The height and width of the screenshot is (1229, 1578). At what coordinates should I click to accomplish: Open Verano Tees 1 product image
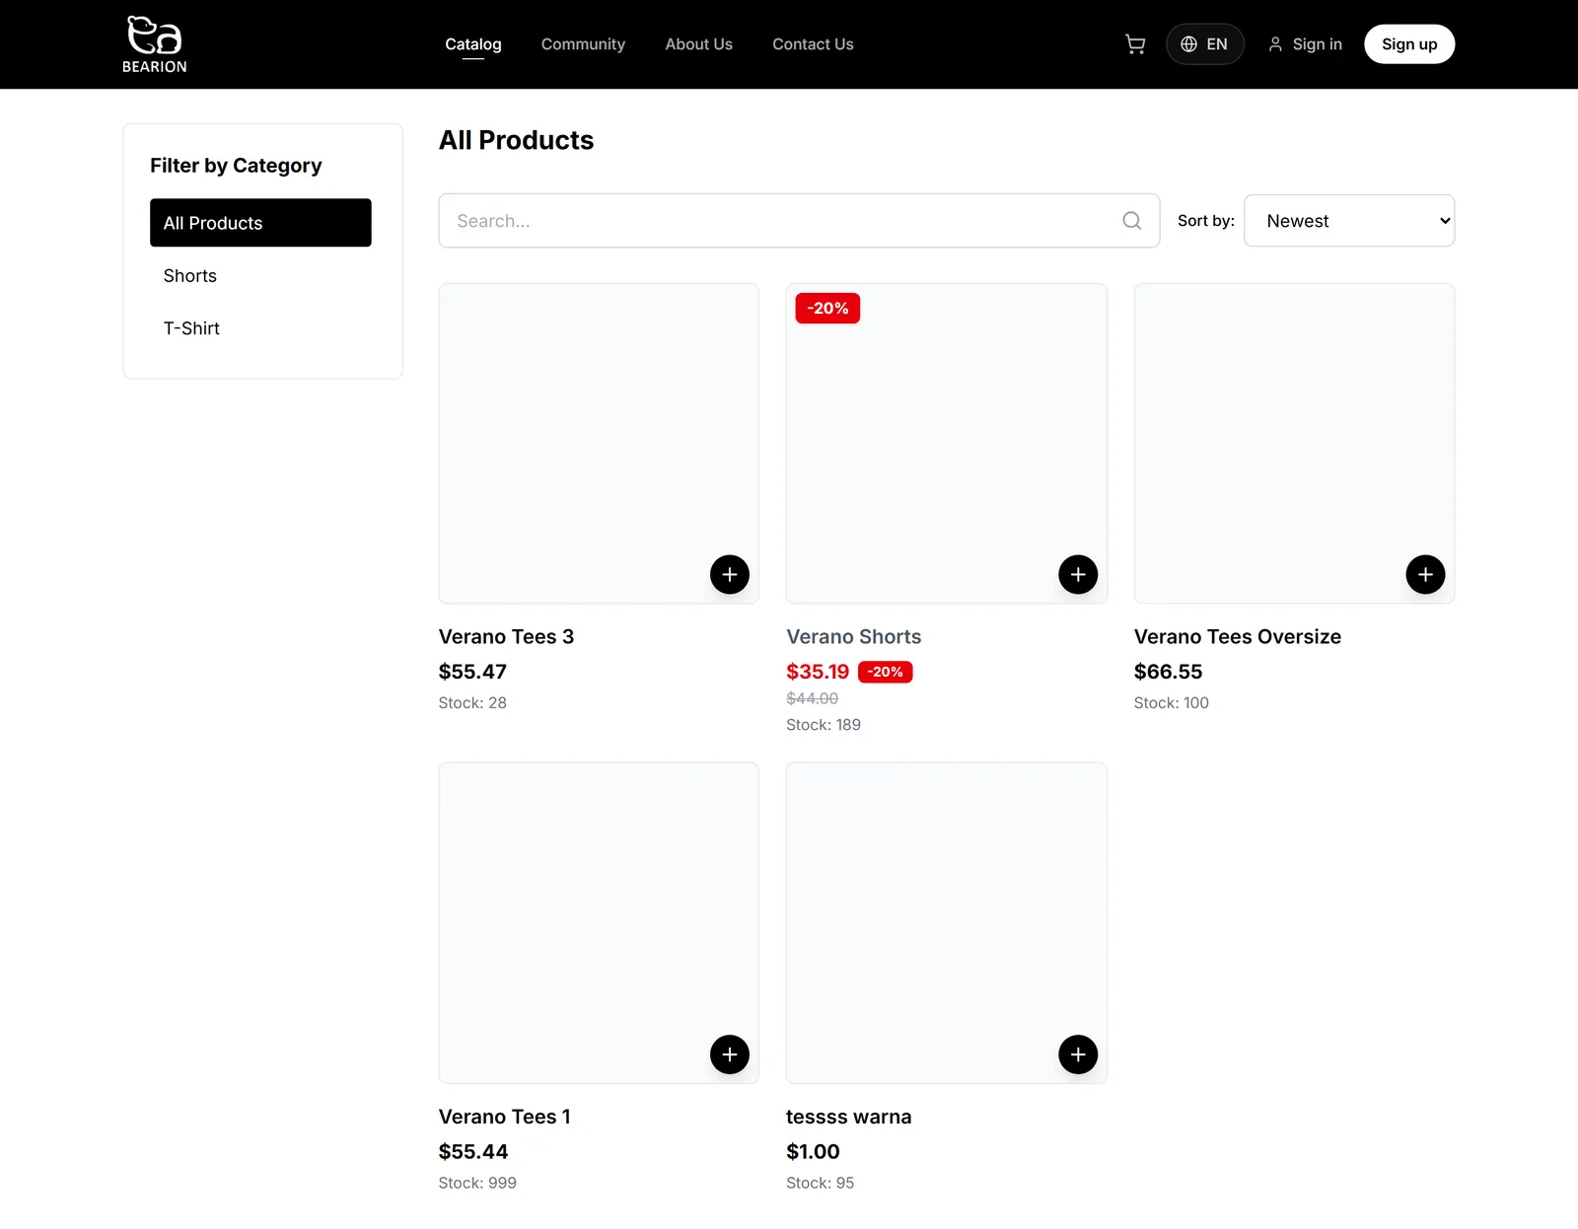pyautogui.click(x=599, y=923)
